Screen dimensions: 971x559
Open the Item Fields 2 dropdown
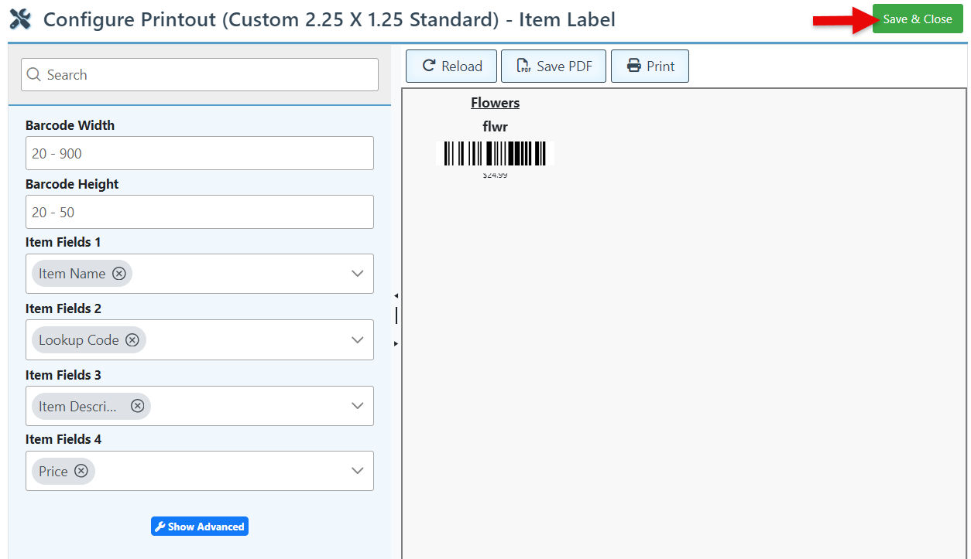(357, 340)
